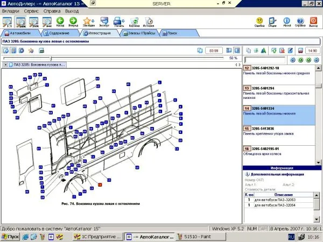
Task: Open the Вкладки menu
Action: 11,11
